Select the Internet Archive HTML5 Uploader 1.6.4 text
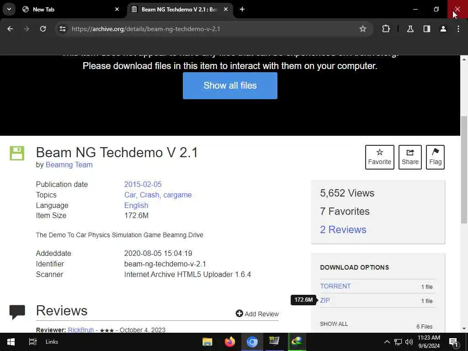 (x=187, y=274)
